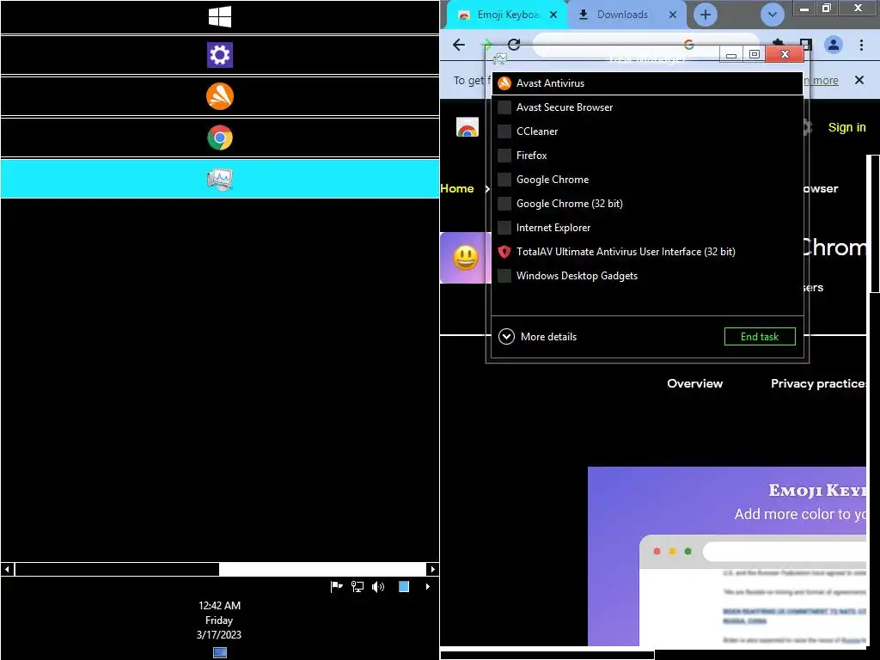Click the TotalAV red shield icon

click(504, 252)
